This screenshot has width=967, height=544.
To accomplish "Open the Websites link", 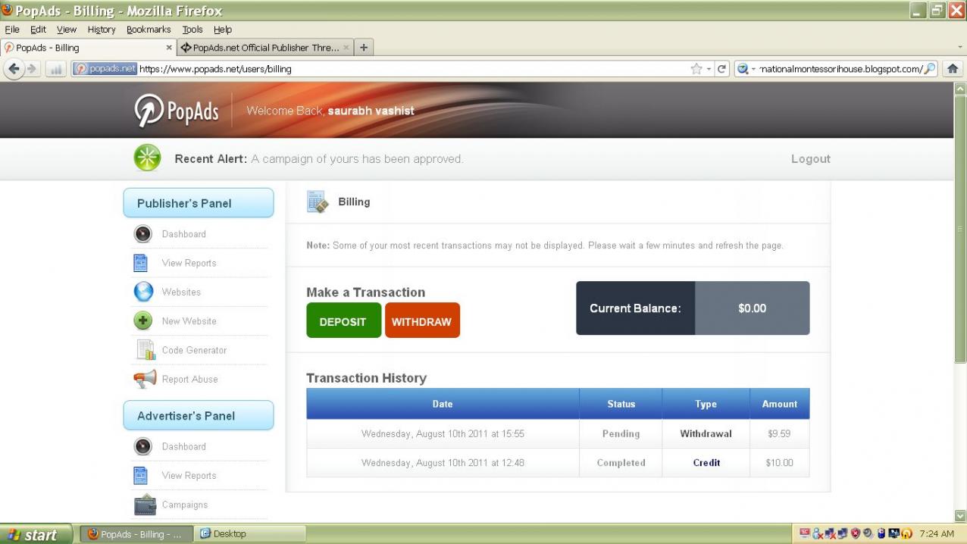I will 181,292.
